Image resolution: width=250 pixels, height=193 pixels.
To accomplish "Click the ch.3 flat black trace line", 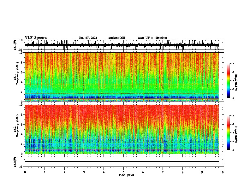I will click(x=122, y=161).
